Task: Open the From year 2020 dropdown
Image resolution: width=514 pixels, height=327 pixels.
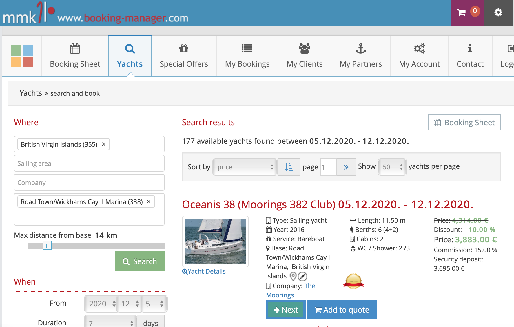Action: tap(101, 304)
